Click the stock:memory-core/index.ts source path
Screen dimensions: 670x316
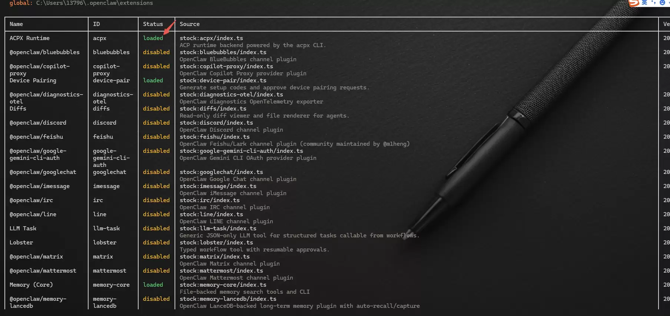pyautogui.click(x=223, y=285)
